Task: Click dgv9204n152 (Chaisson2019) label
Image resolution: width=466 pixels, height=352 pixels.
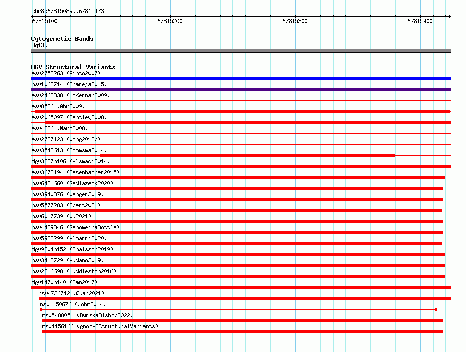Action: (x=72, y=249)
